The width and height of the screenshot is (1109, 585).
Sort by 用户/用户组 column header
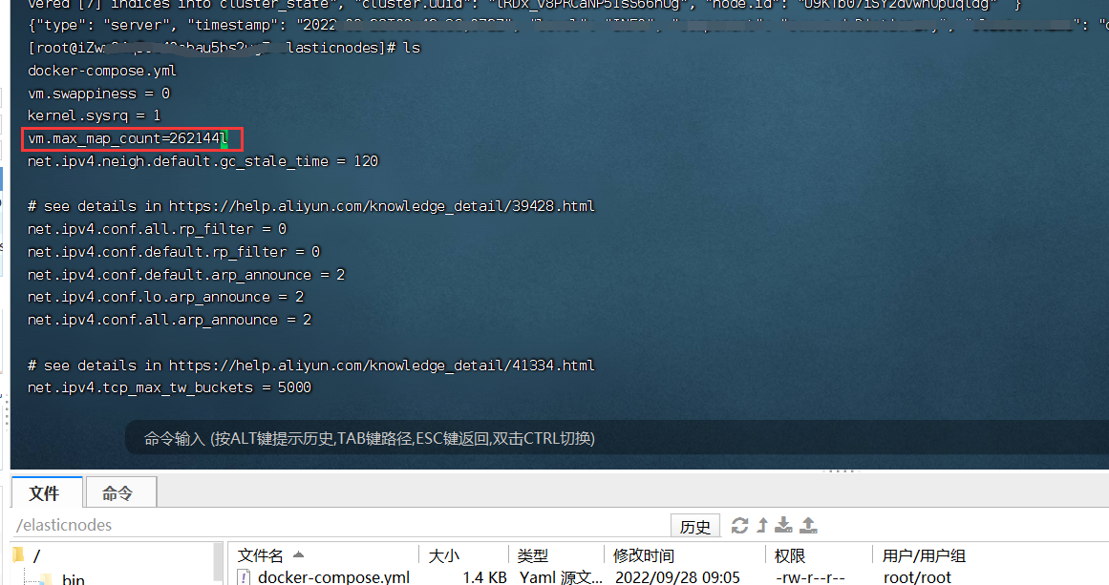tap(924, 555)
